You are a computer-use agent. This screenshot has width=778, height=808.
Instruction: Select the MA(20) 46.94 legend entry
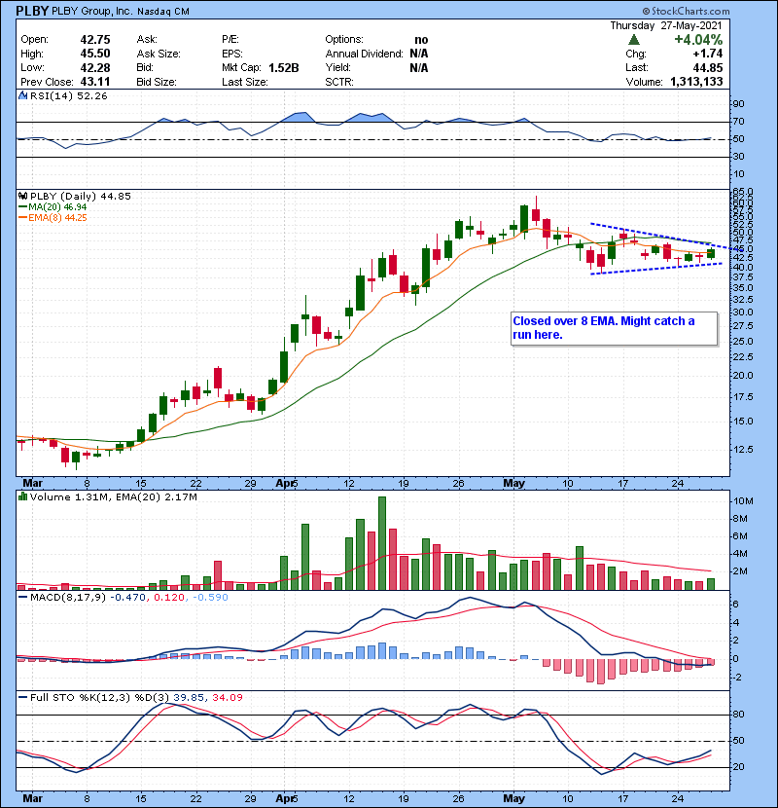53,206
